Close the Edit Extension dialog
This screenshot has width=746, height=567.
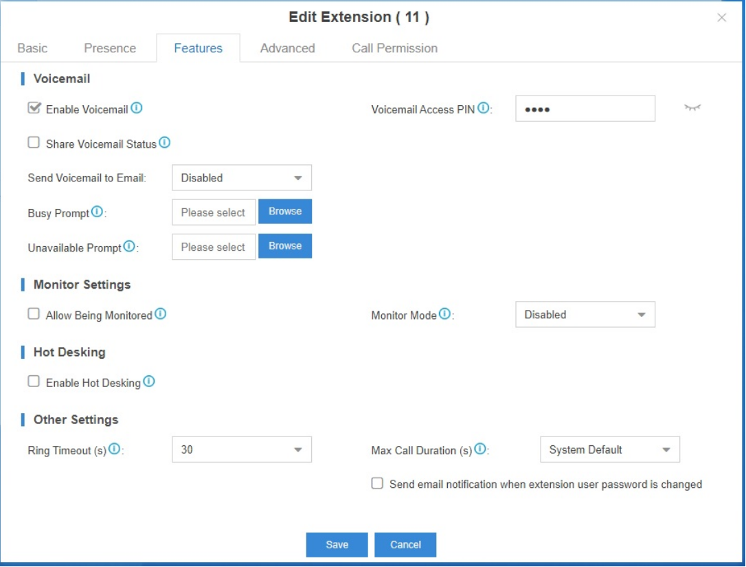[722, 18]
